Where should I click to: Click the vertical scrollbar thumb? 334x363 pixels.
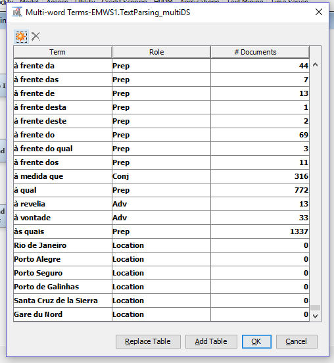click(x=315, y=308)
